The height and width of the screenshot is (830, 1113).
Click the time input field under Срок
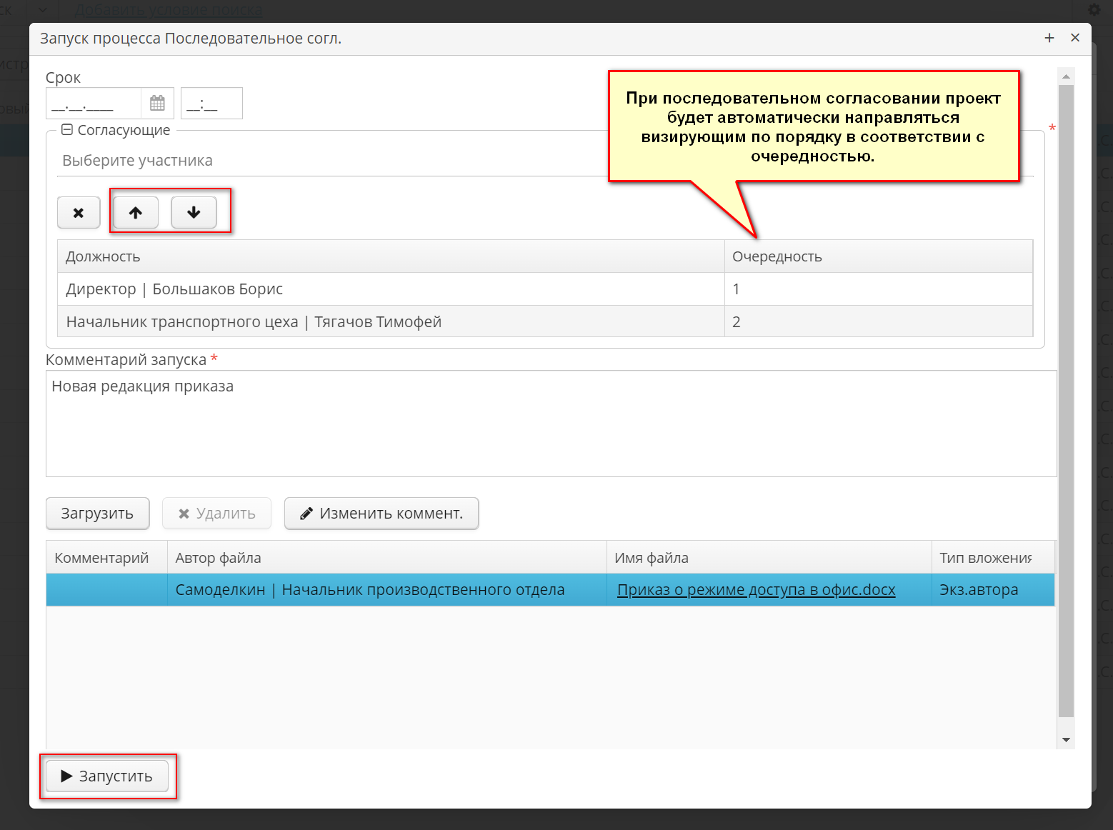pyautogui.click(x=211, y=103)
